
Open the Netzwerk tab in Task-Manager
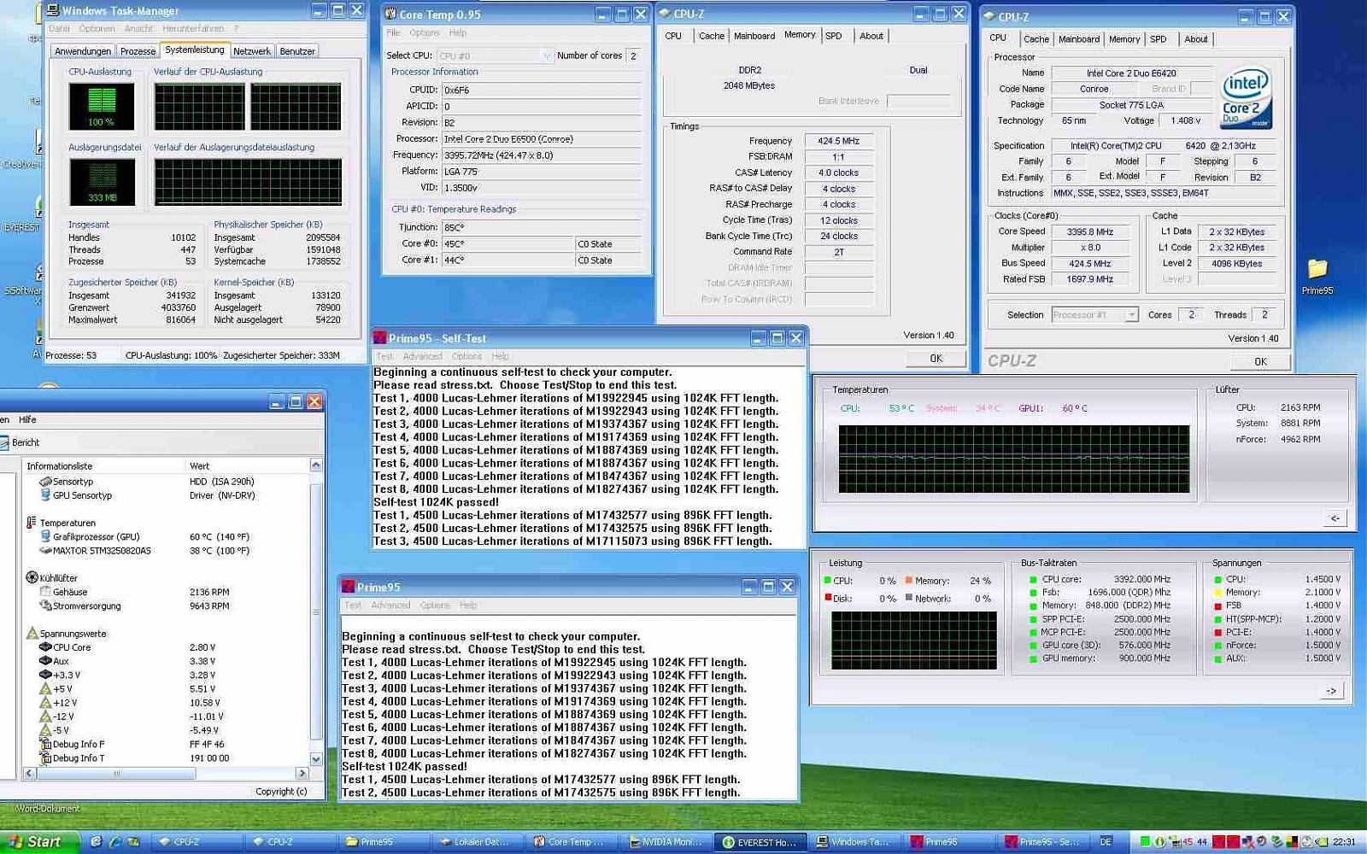(x=252, y=51)
